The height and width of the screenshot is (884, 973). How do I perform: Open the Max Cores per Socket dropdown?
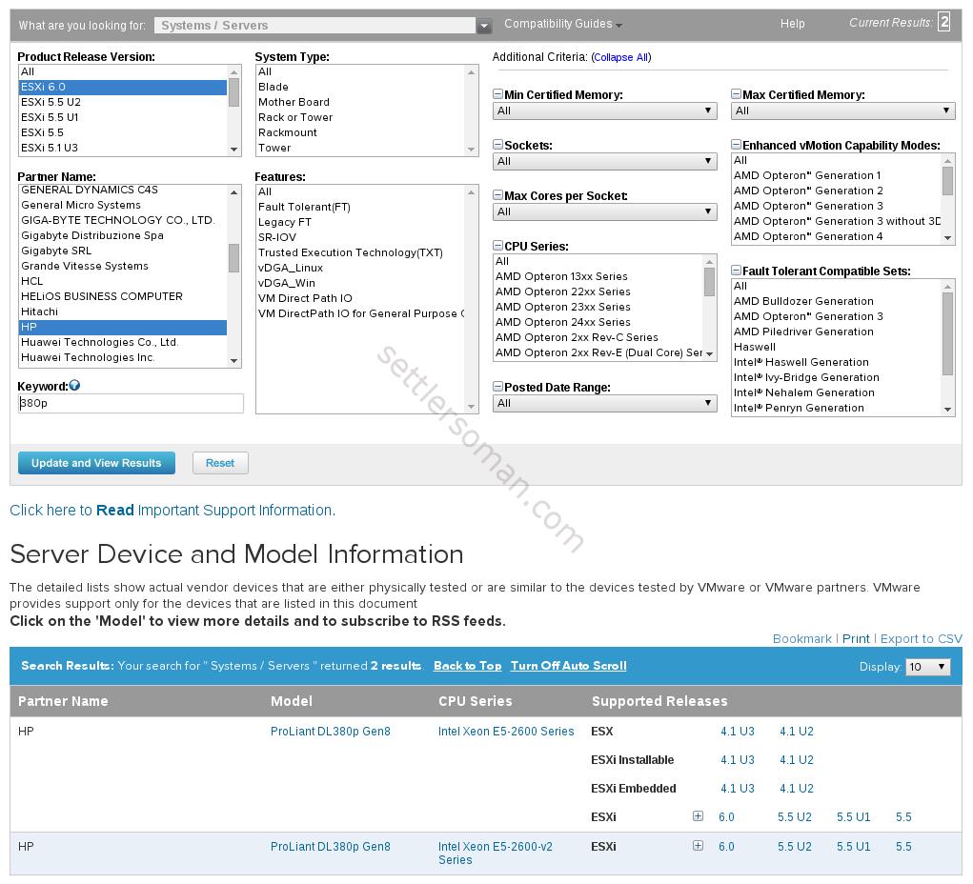(x=605, y=211)
